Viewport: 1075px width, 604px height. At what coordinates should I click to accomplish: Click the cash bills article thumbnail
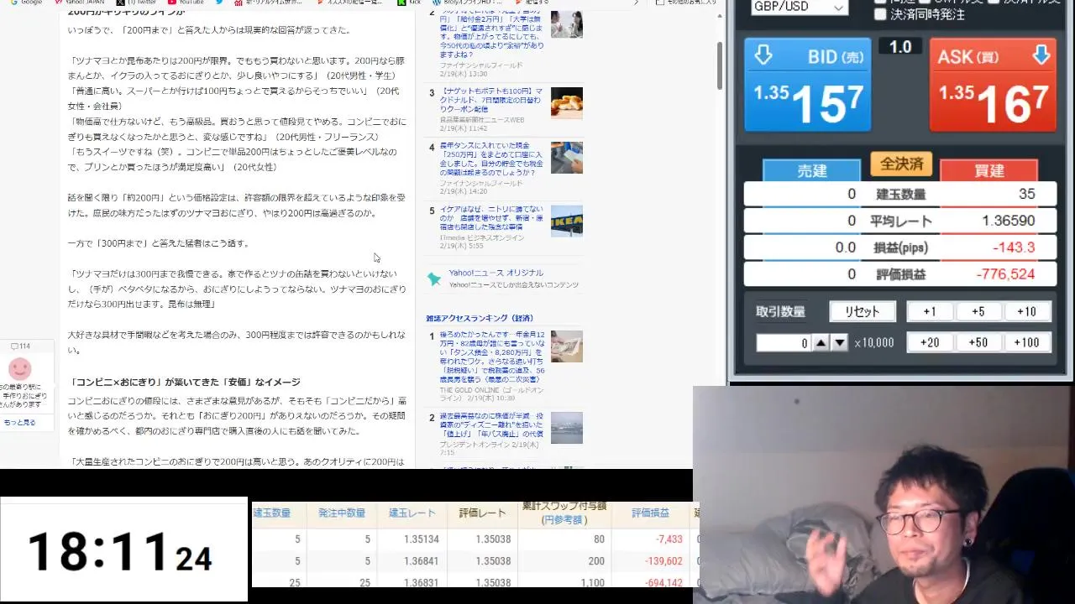(x=566, y=346)
